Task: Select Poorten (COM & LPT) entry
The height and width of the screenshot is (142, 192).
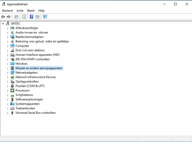Action: click(x=30, y=86)
